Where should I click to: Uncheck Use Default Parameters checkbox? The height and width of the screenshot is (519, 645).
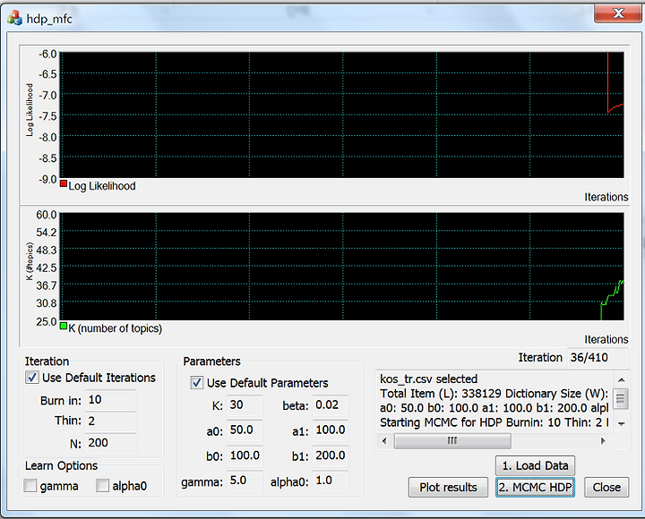click(196, 383)
